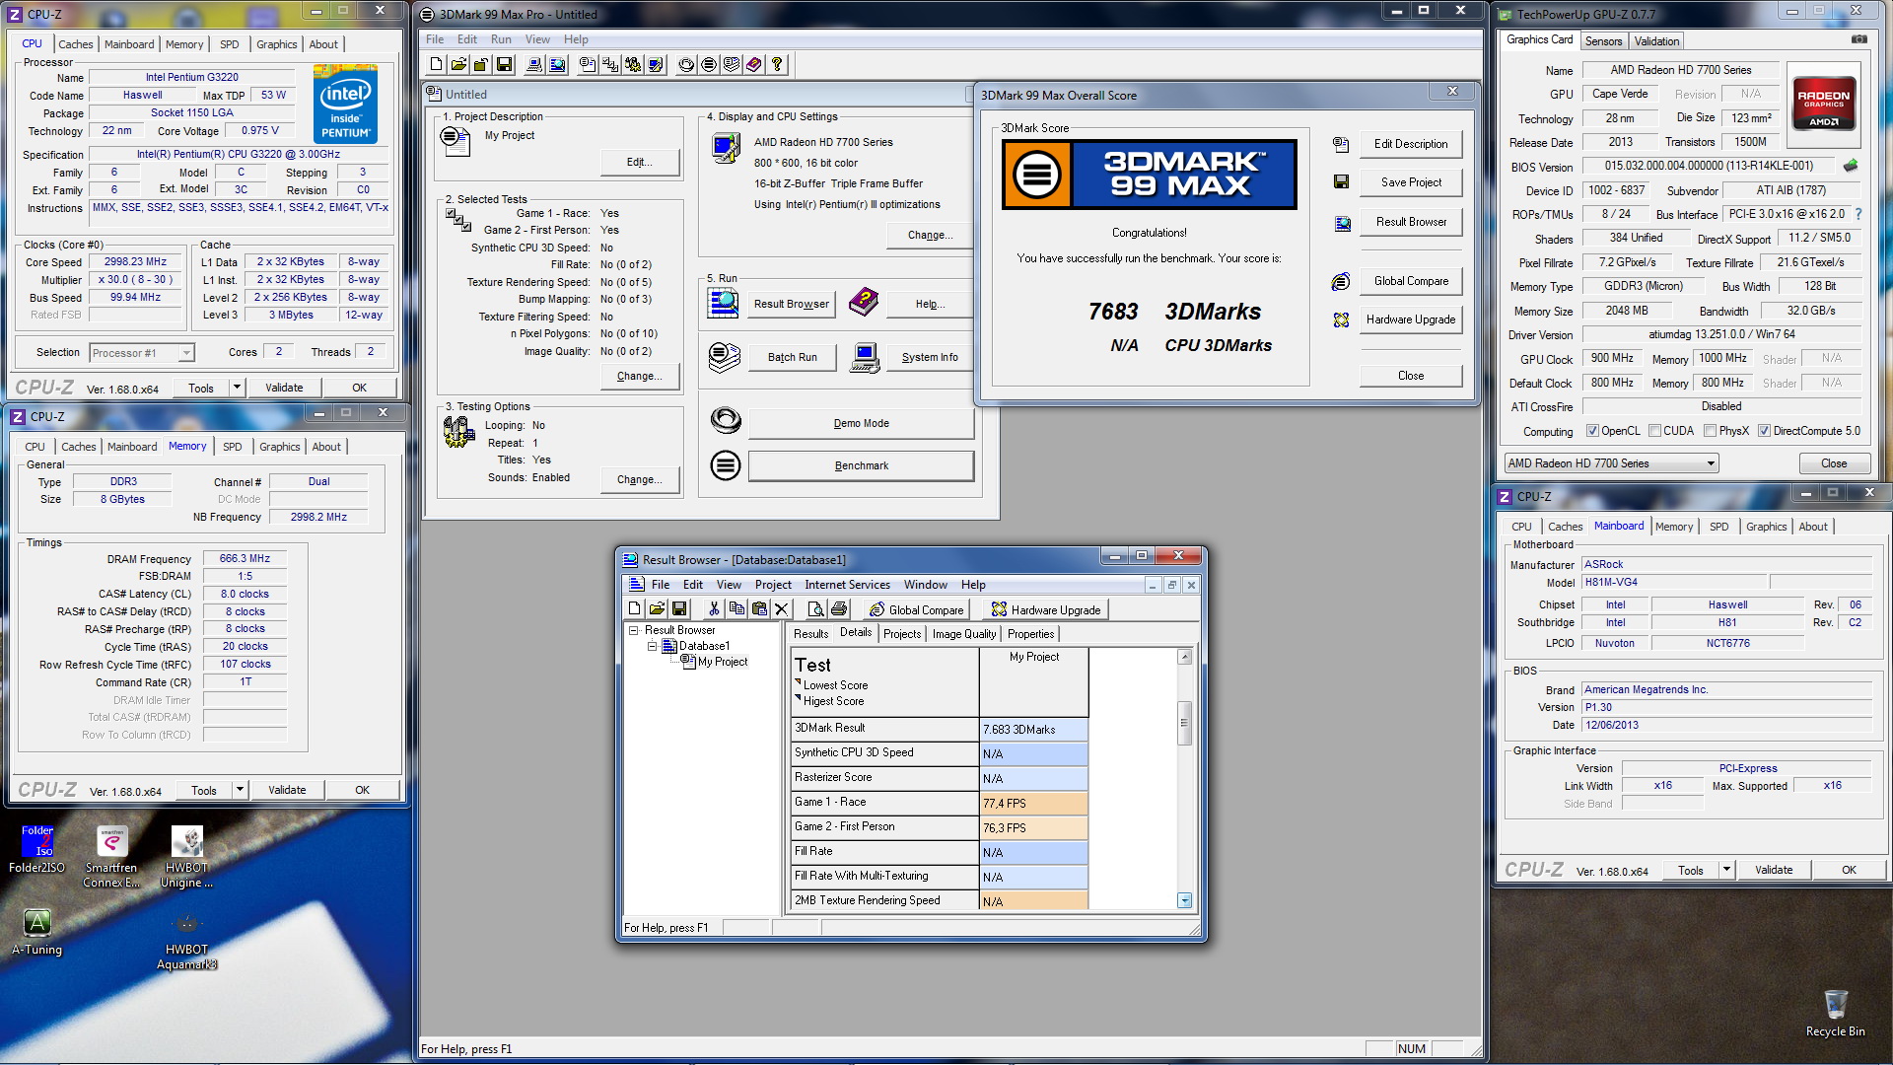Click Hardware Upgrade button in score dialog
The image size is (1893, 1065).
1411,319
